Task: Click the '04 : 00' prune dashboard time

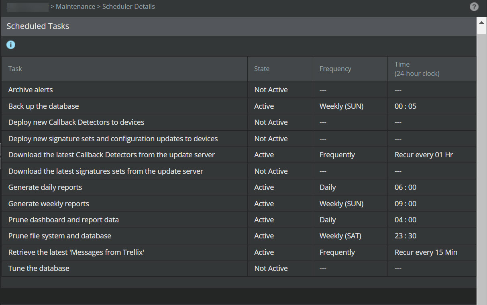Action: pyautogui.click(x=405, y=220)
